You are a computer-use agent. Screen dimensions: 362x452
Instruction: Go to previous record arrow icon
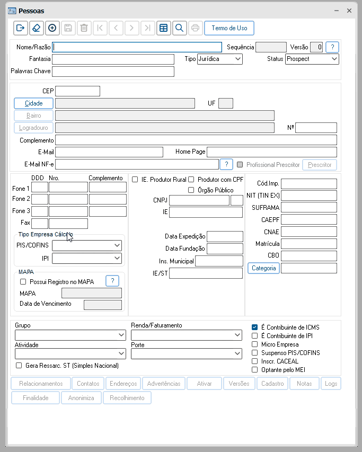click(x=116, y=28)
